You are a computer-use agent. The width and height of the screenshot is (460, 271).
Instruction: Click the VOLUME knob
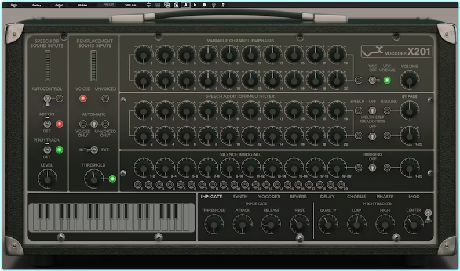coord(410,80)
